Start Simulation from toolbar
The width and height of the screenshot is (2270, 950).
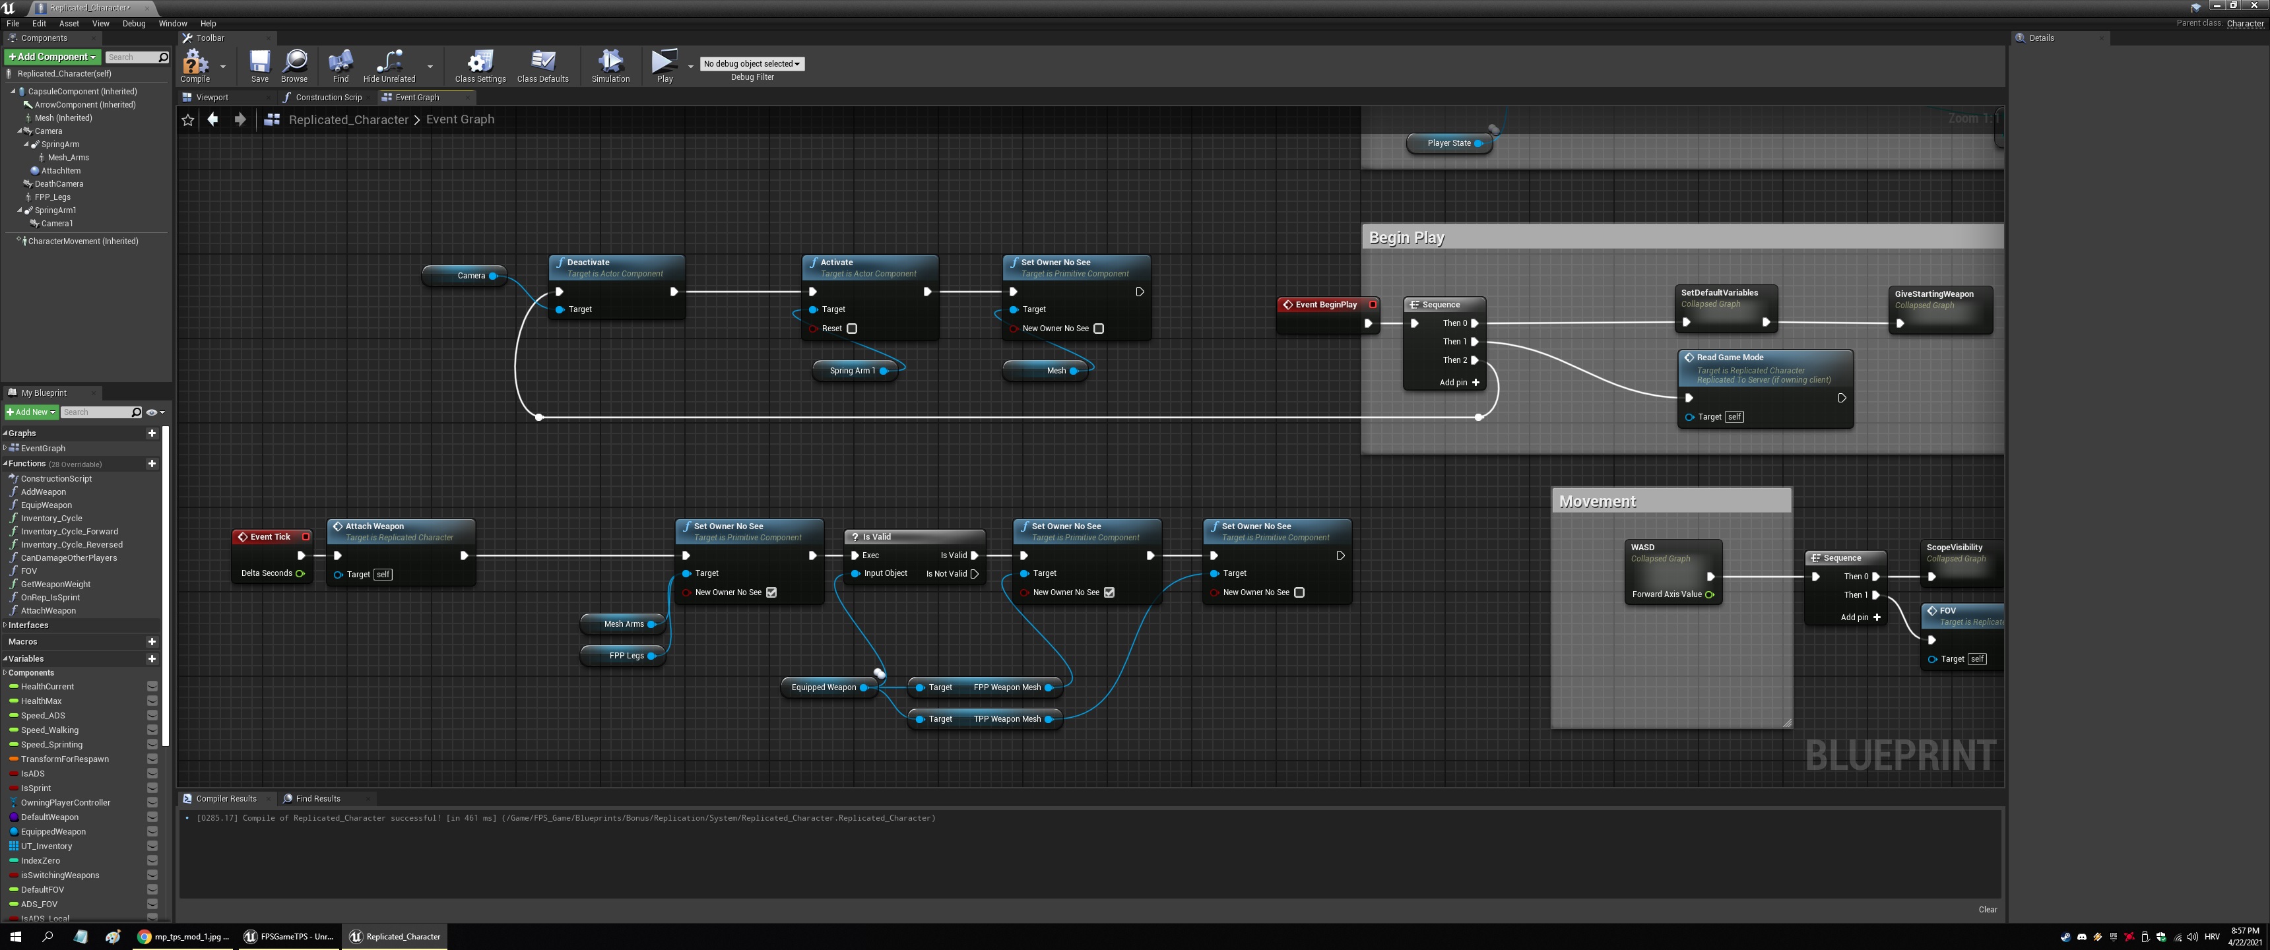click(610, 65)
